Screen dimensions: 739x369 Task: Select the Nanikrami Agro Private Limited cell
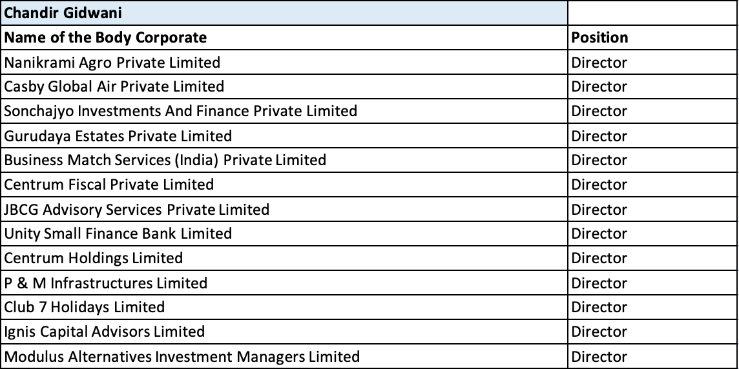pyautogui.click(x=284, y=63)
